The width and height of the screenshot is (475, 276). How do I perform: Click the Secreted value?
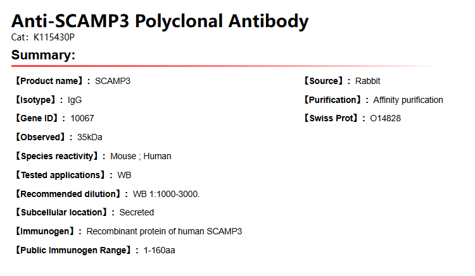137,212
